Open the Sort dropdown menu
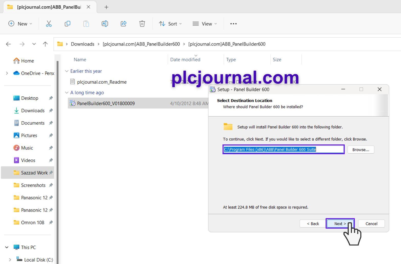 [x=170, y=24]
